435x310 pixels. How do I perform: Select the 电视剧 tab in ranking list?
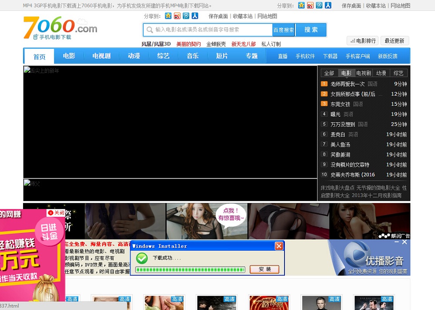click(x=364, y=73)
